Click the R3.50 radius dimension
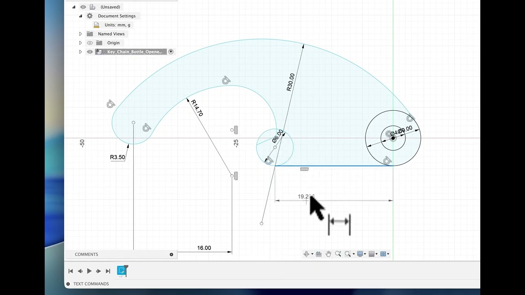The height and width of the screenshot is (295, 525). [117, 157]
